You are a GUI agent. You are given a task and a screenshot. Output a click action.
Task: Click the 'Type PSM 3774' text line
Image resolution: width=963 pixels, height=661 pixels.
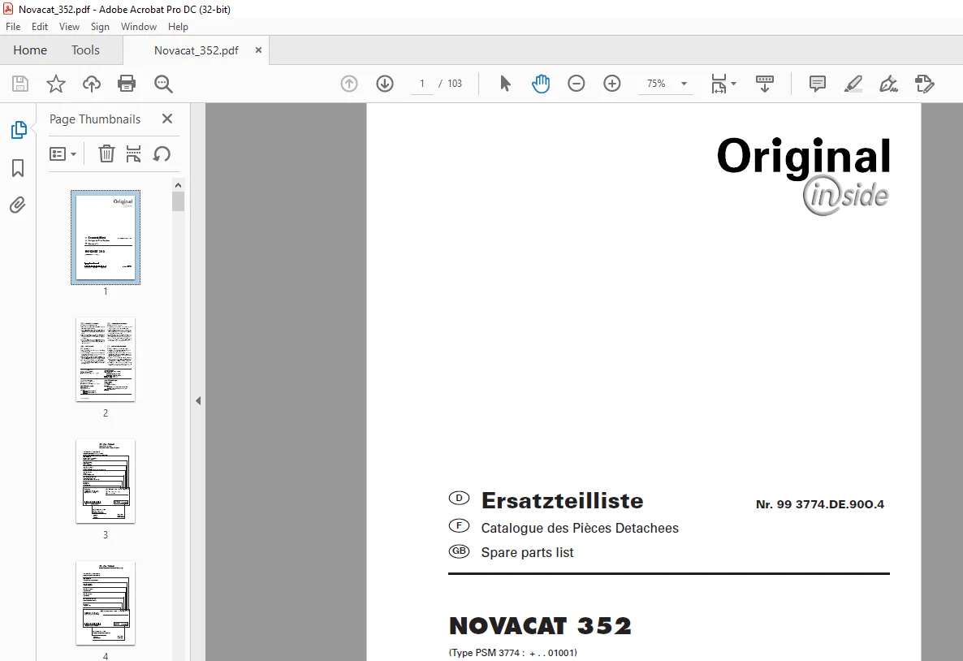pyautogui.click(x=513, y=652)
